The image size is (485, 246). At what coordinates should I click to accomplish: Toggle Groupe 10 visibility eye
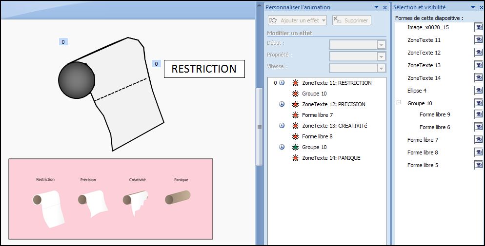pos(478,103)
